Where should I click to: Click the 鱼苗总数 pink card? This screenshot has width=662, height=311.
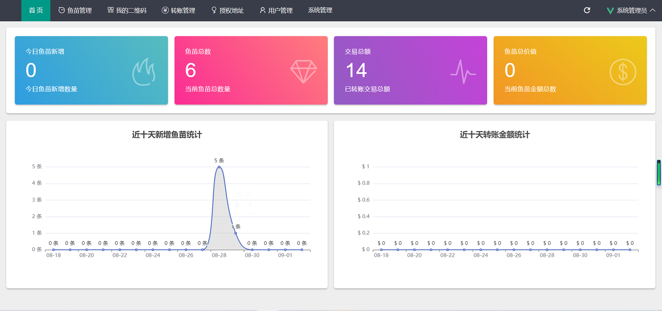[251, 70]
